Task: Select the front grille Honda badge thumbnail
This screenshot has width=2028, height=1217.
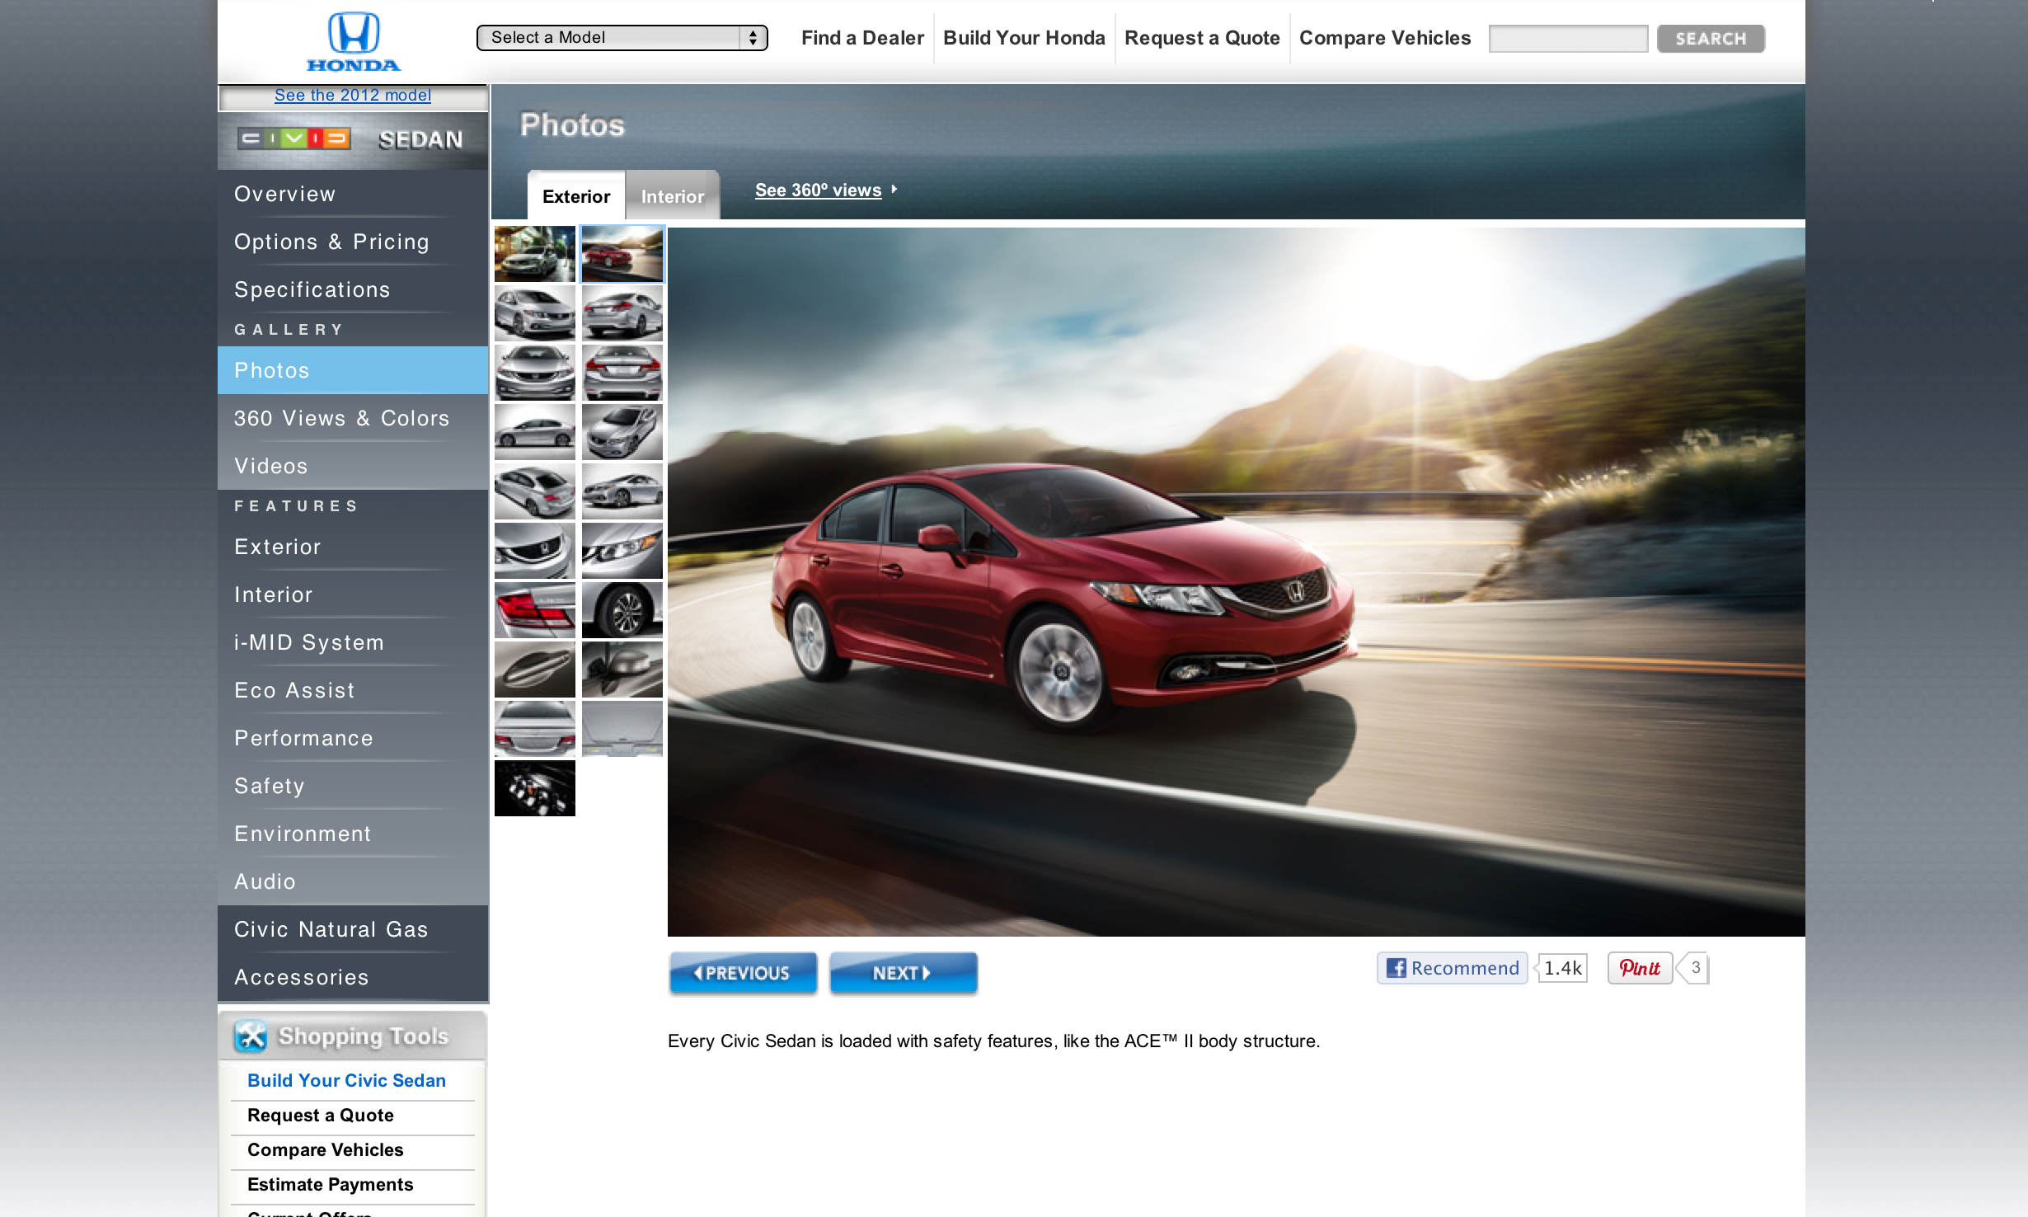Action: pyautogui.click(x=535, y=551)
